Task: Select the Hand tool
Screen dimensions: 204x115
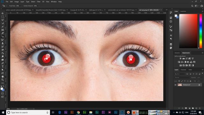Action: click(3, 76)
